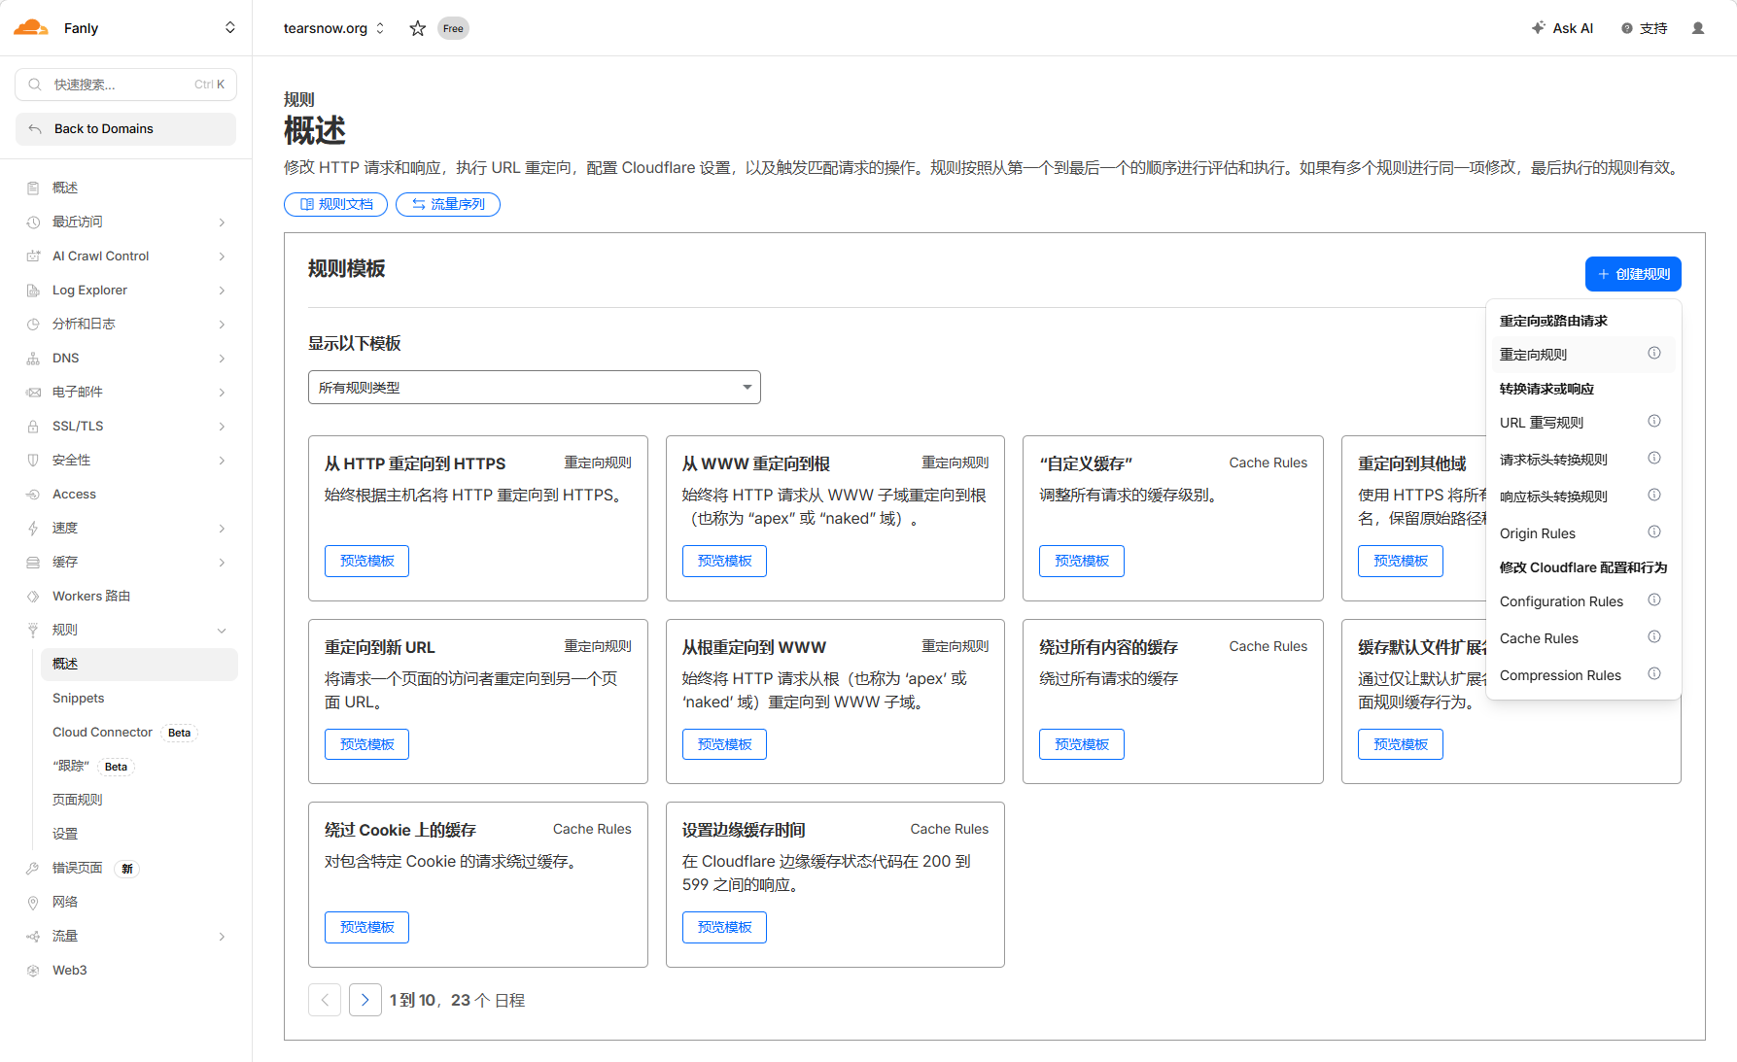Click the 安全性 shield icon

tap(33, 460)
